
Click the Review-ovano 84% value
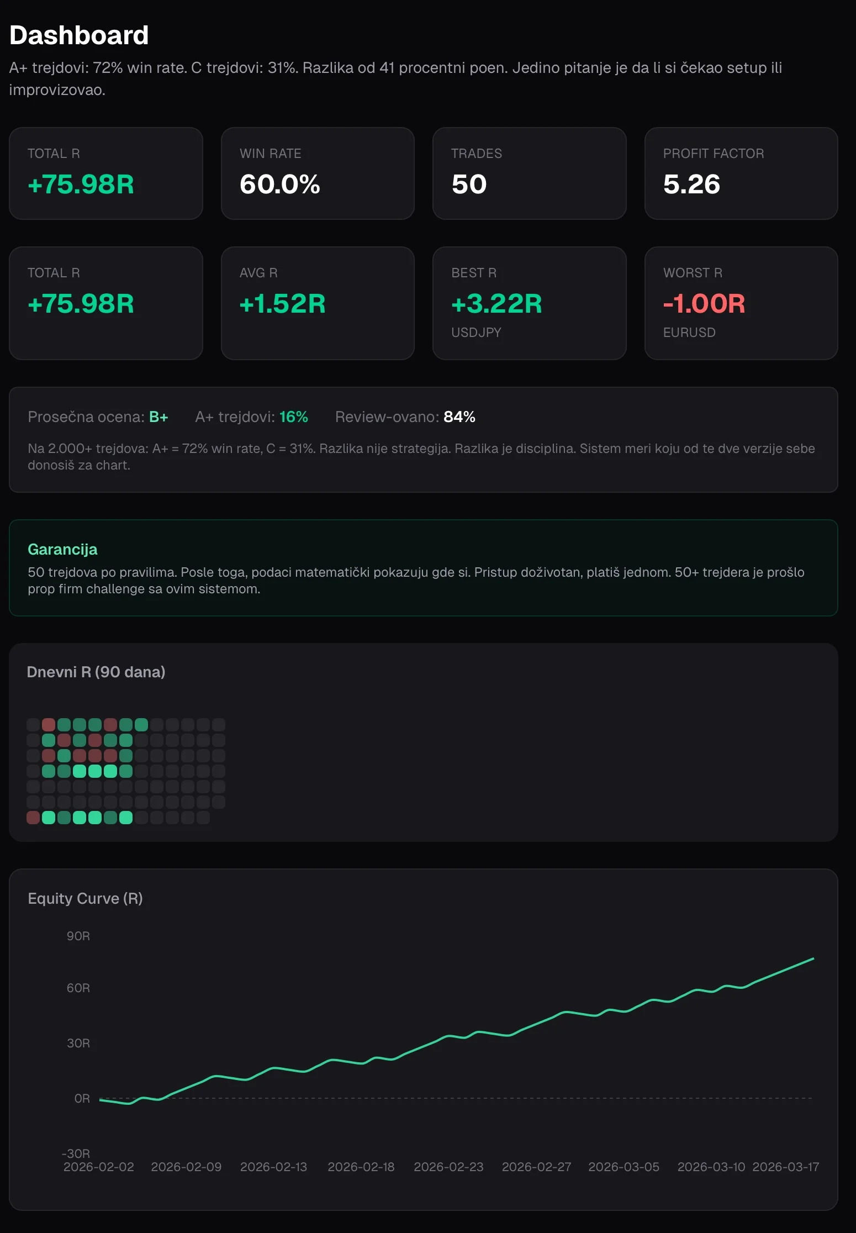[459, 417]
